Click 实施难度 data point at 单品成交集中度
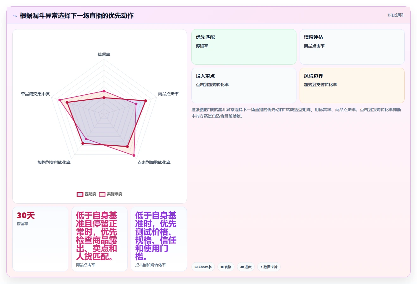Screen dimensions: 417x284 click(59, 100)
